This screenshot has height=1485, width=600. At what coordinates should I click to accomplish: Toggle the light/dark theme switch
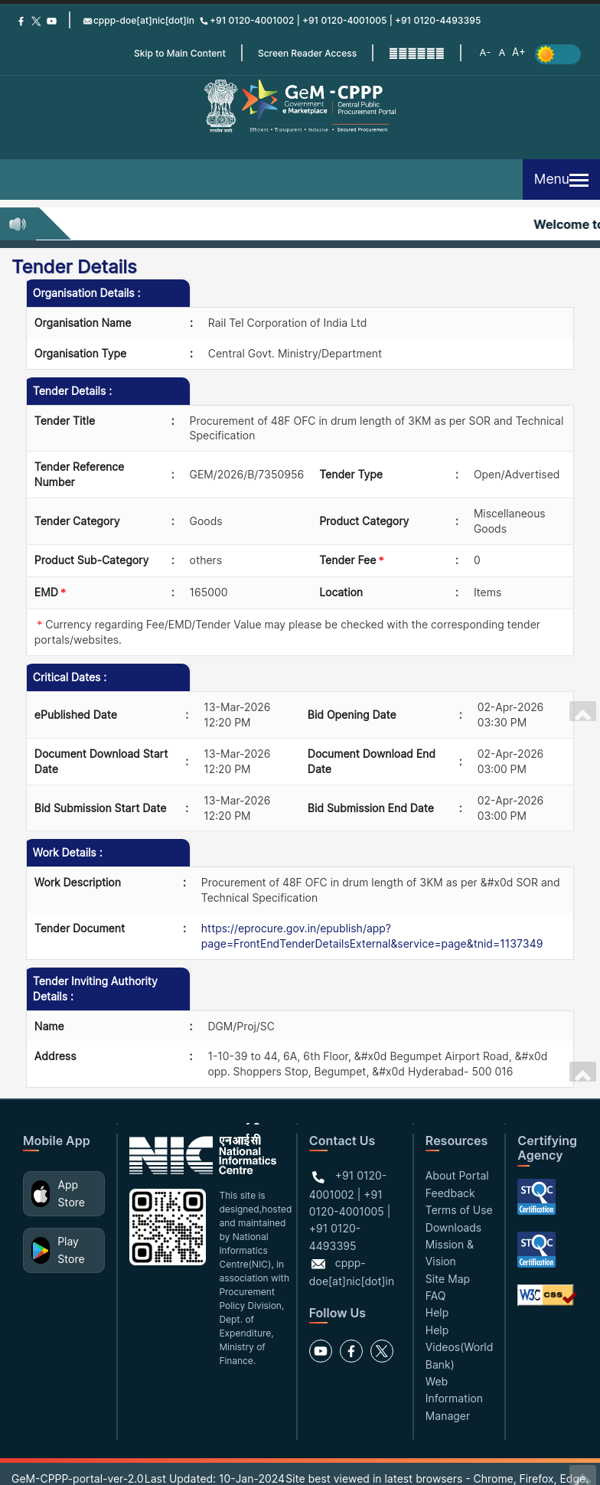tap(558, 54)
